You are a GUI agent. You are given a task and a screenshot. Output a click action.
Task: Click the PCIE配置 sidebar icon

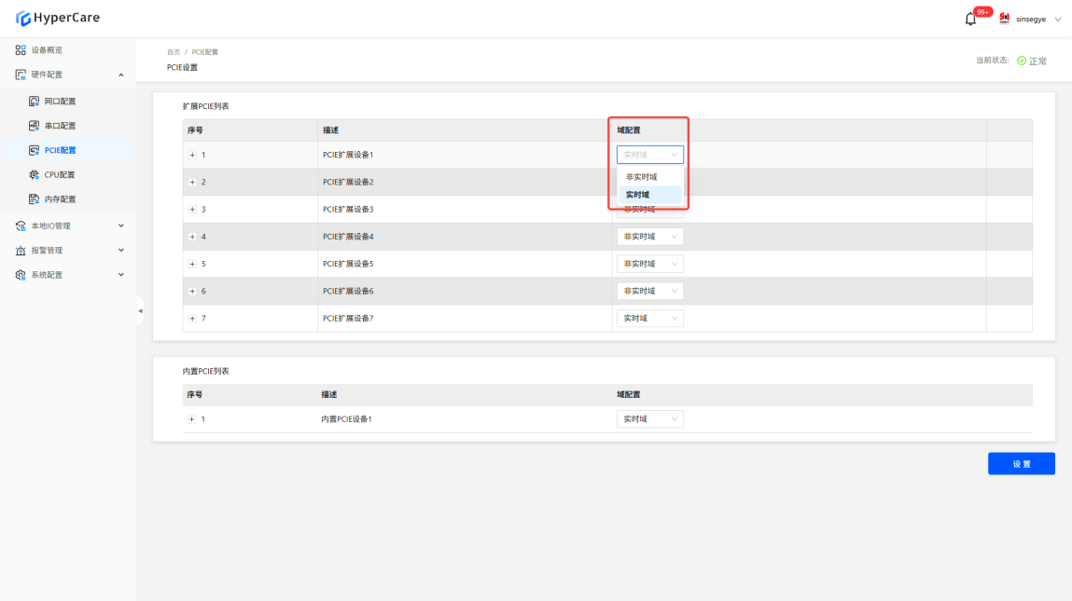34,150
